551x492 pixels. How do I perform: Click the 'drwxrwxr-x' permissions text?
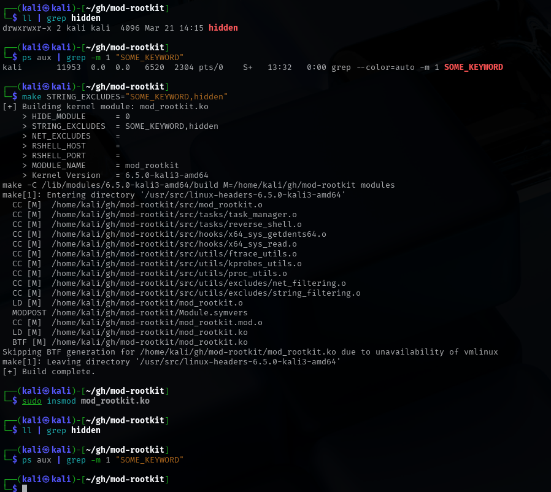pos(27,28)
